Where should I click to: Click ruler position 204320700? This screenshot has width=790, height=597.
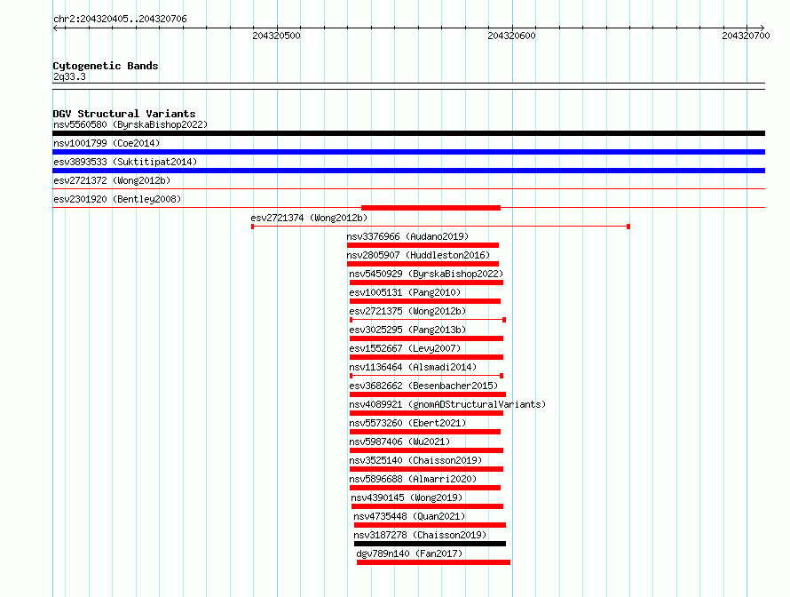point(746,36)
